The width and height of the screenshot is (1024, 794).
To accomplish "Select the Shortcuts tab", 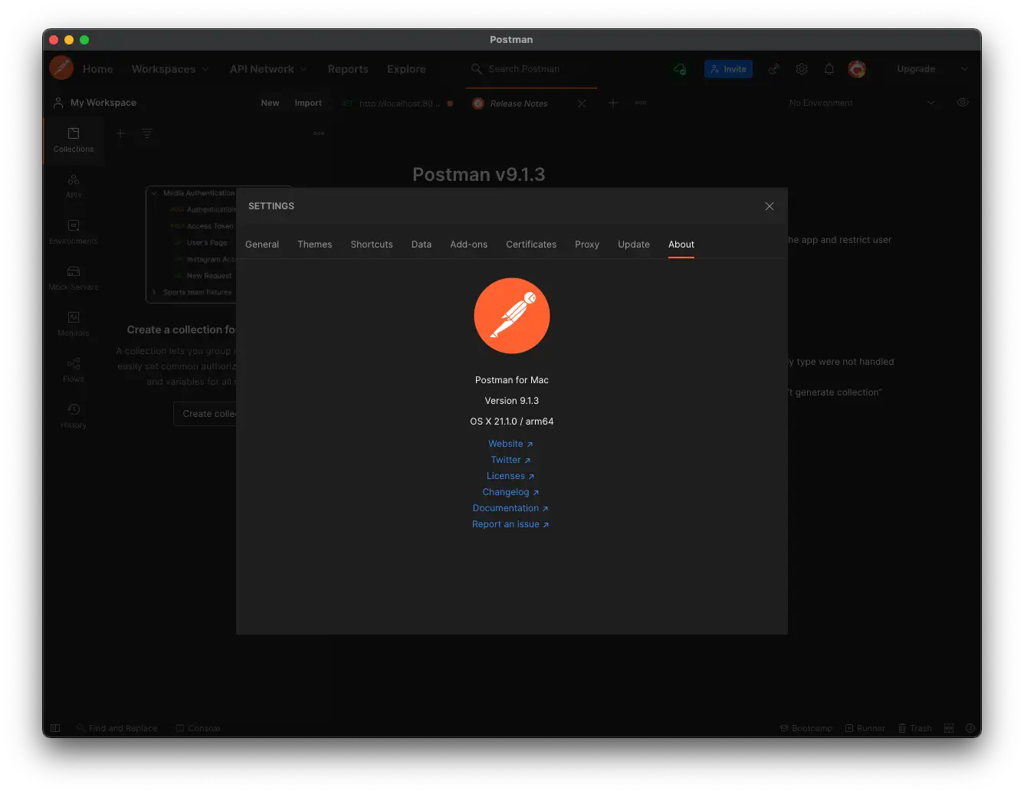I will [372, 244].
